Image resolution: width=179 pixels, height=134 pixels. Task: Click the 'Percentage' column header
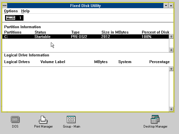(x=159, y=62)
